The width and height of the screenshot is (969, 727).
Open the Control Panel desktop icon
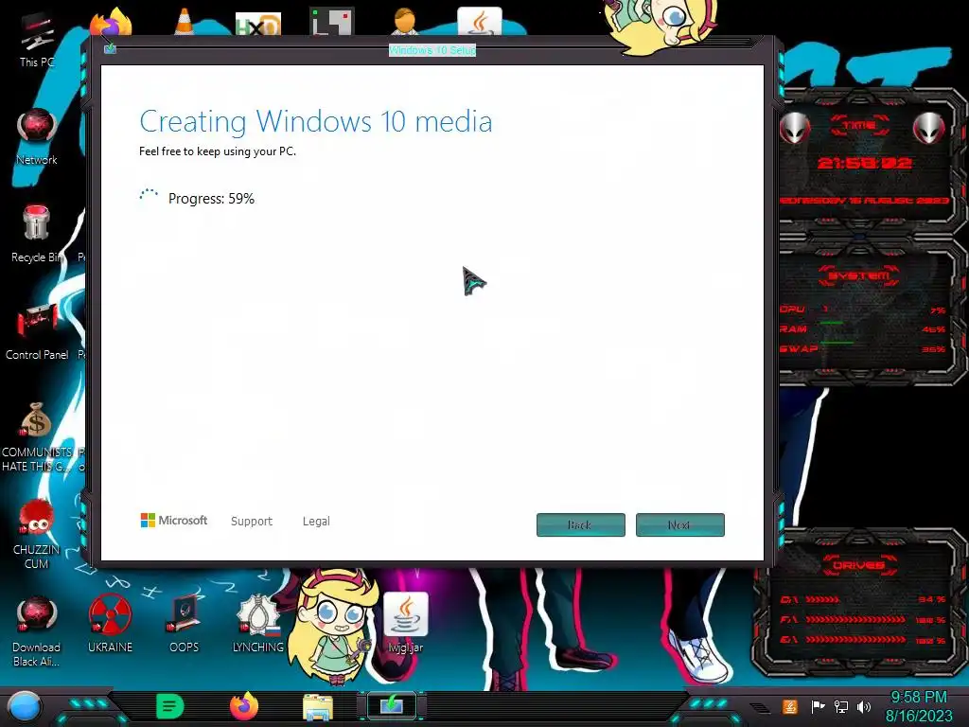pos(37,330)
